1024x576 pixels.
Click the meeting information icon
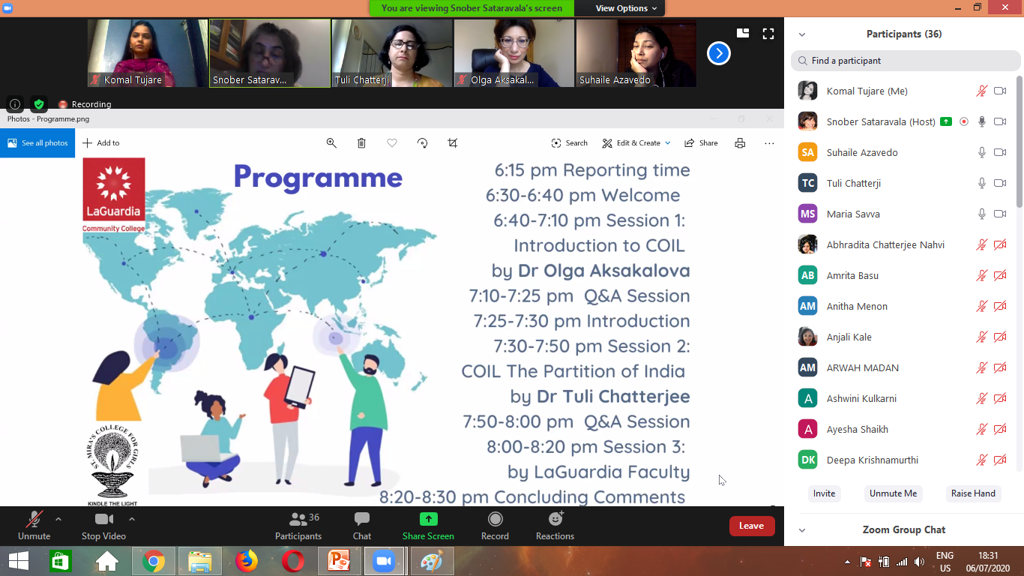pos(14,104)
